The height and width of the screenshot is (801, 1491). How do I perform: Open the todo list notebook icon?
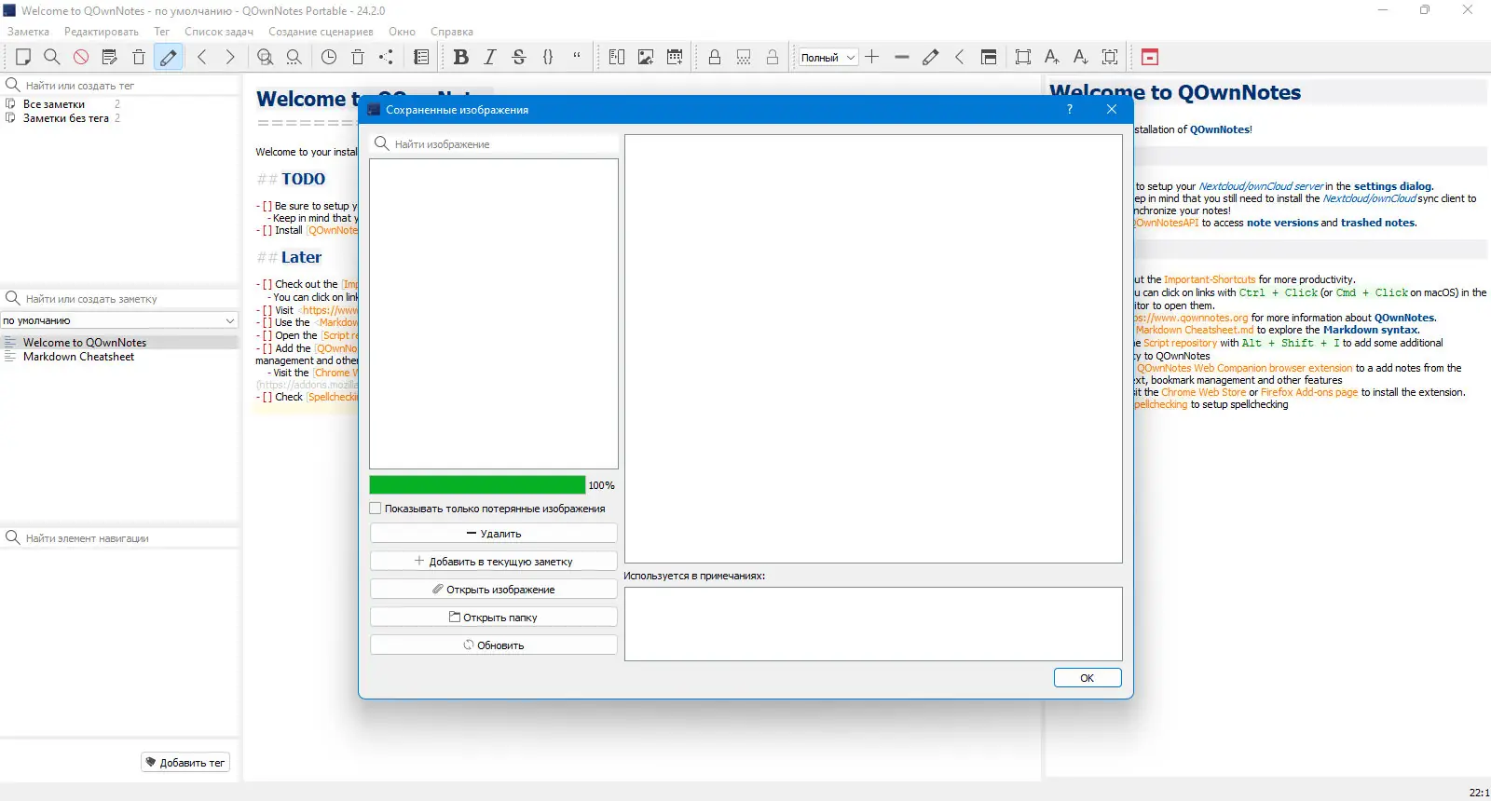click(x=421, y=57)
